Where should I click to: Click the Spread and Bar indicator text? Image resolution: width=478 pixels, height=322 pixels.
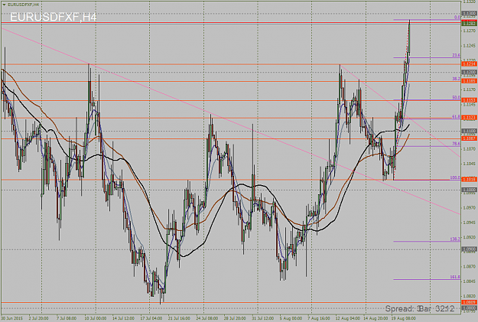coord(420,308)
